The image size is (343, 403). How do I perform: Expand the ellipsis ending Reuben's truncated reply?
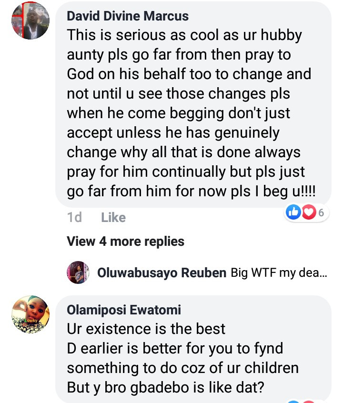[x=322, y=273]
